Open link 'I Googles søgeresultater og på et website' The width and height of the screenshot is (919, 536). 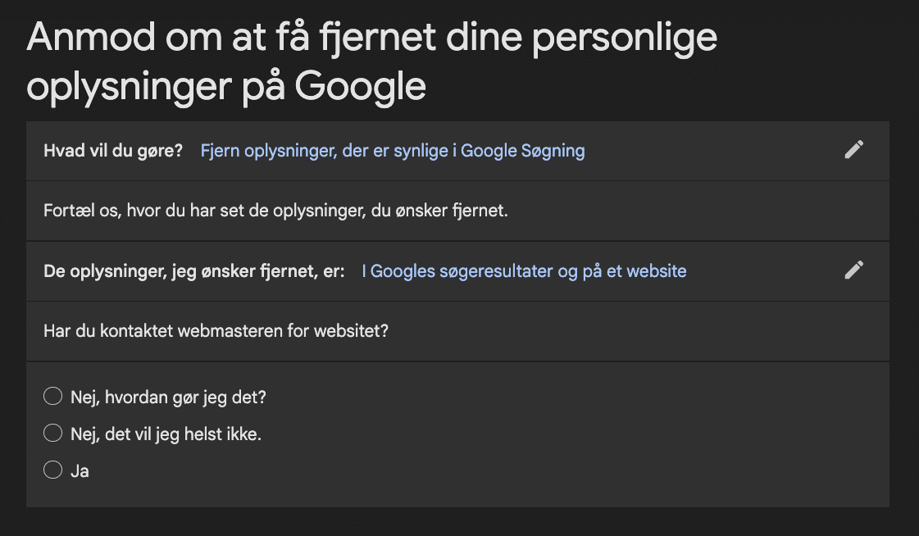(524, 271)
